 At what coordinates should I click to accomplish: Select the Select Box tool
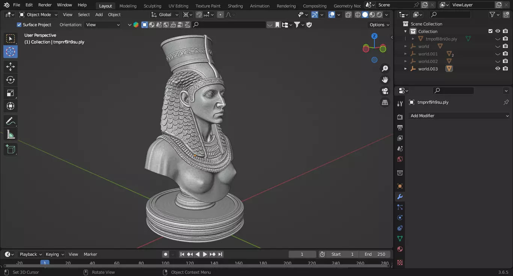(11, 39)
